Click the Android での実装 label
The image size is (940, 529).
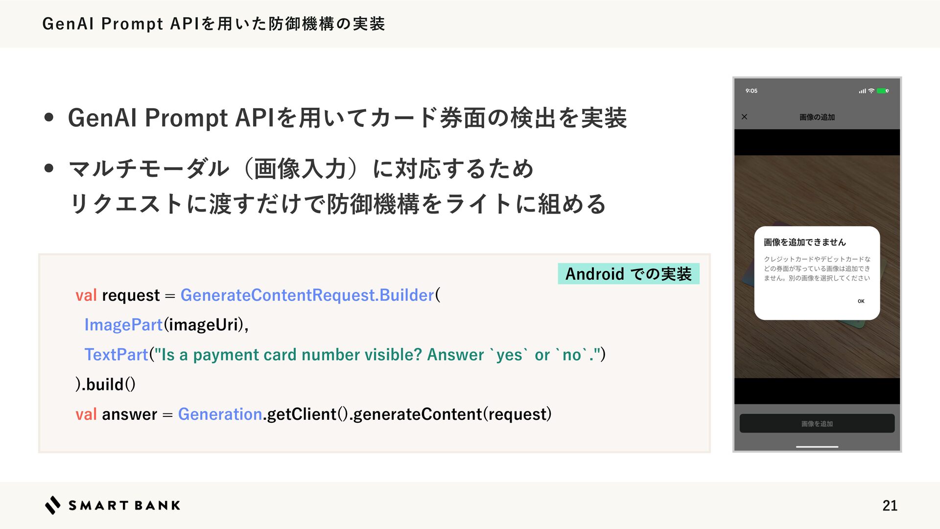coord(629,274)
